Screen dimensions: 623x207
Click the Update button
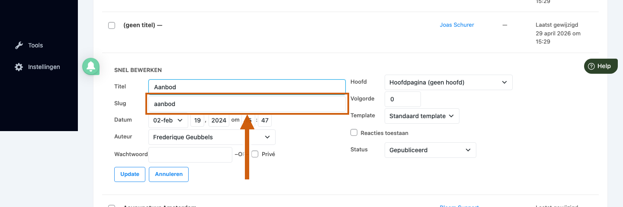click(x=130, y=174)
